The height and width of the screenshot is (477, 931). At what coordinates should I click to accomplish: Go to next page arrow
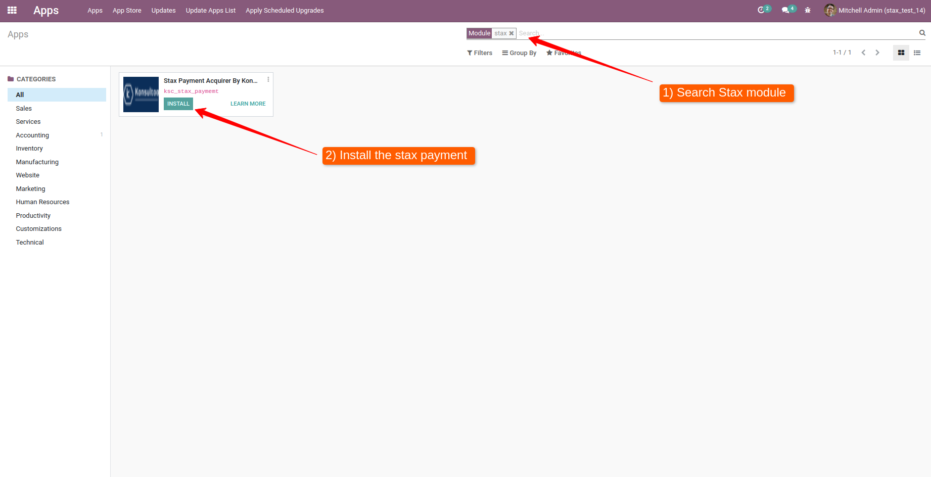click(x=877, y=53)
